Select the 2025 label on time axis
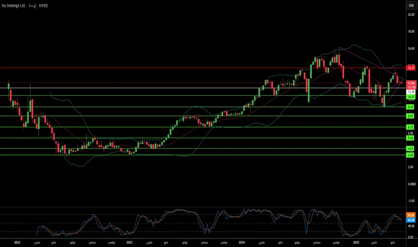 [357, 243]
